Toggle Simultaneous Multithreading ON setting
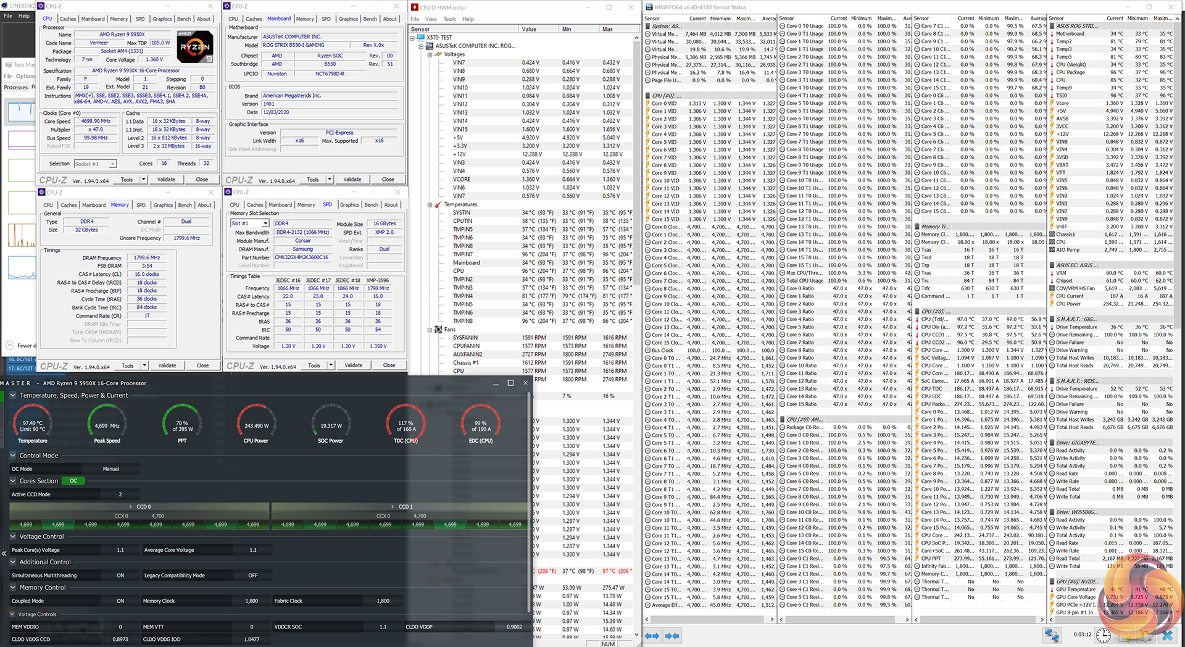This screenshot has width=1185, height=647. pyautogui.click(x=120, y=575)
